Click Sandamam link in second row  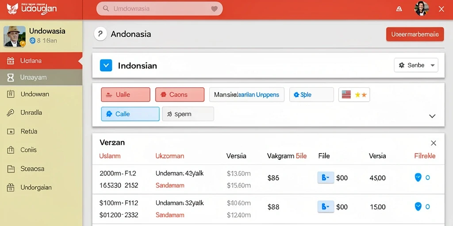click(x=170, y=215)
